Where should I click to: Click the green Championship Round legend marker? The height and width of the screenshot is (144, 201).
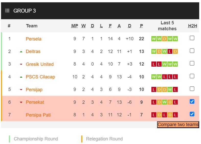[9, 139]
